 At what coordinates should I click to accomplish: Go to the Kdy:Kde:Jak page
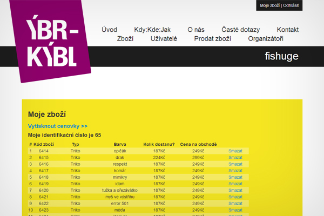point(152,30)
